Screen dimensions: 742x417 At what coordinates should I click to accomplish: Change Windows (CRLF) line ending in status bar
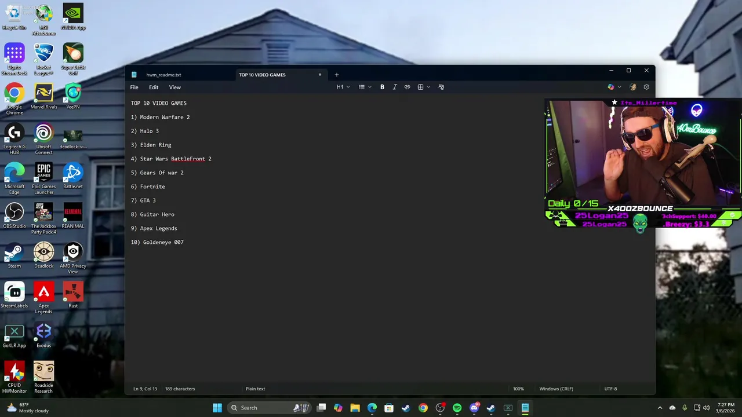[x=556, y=389]
